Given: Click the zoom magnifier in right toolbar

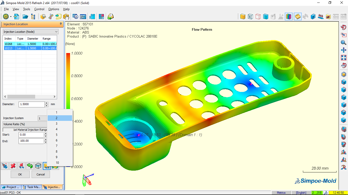Looking at the screenshot, I should click(344, 43).
